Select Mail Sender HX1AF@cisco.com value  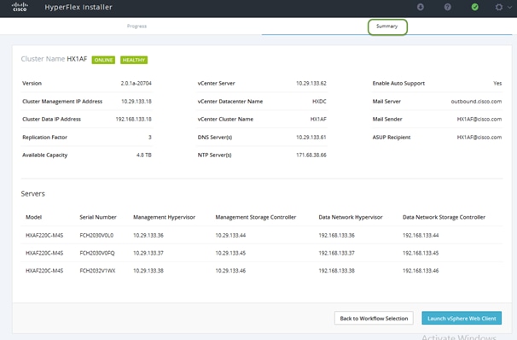coord(479,119)
